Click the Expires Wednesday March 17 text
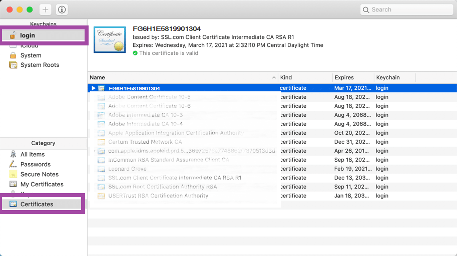 [x=228, y=45]
